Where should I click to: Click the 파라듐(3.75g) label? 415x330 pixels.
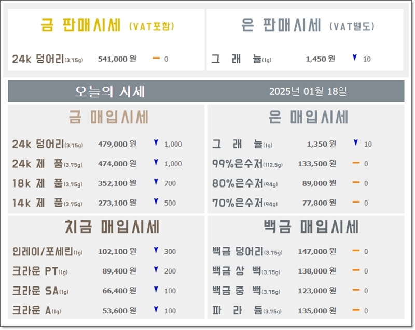tap(247, 310)
